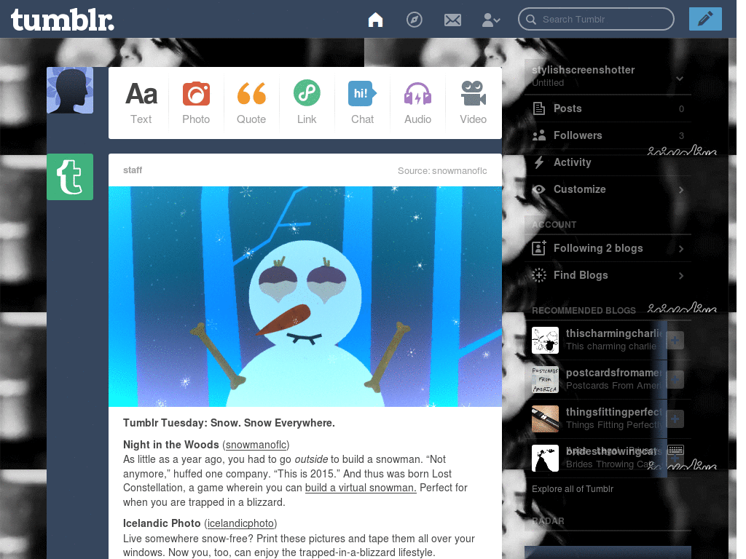Screen dimensions: 746x559
Task: Open Find Blogs in the sidebar
Action: coord(608,275)
